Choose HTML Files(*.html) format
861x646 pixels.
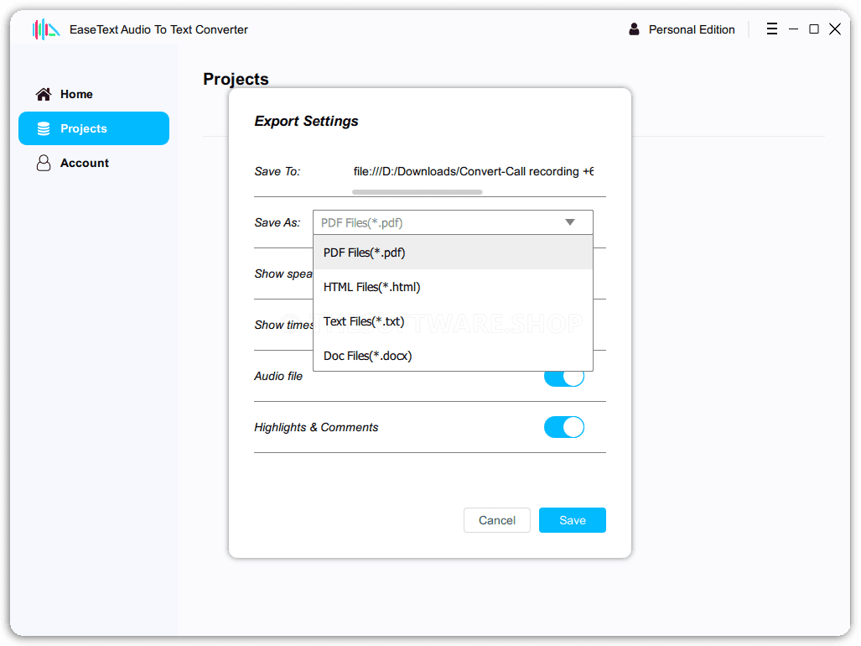point(453,287)
